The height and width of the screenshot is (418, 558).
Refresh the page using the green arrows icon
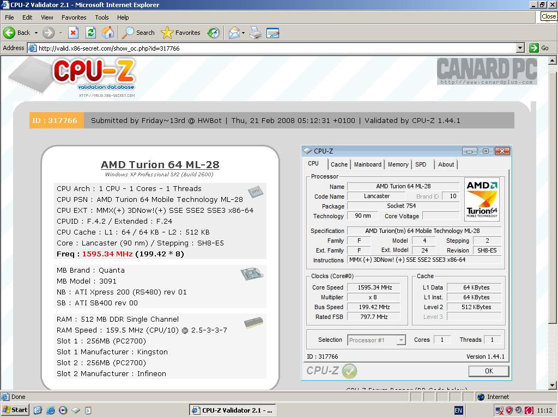(x=91, y=33)
